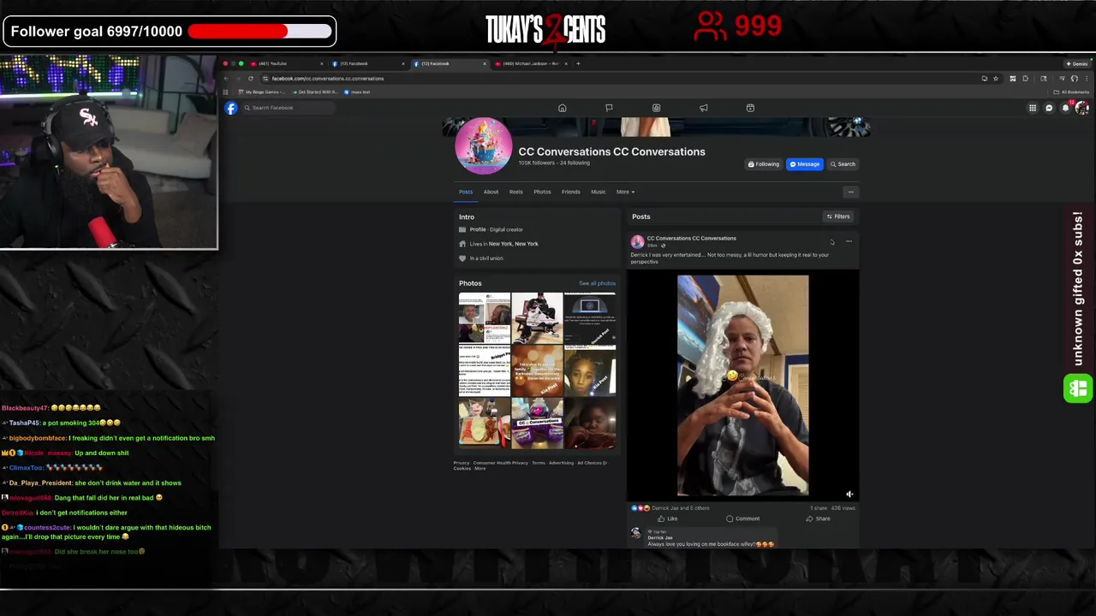Open the Facebook grid menu icon

[x=1033, y=108]
